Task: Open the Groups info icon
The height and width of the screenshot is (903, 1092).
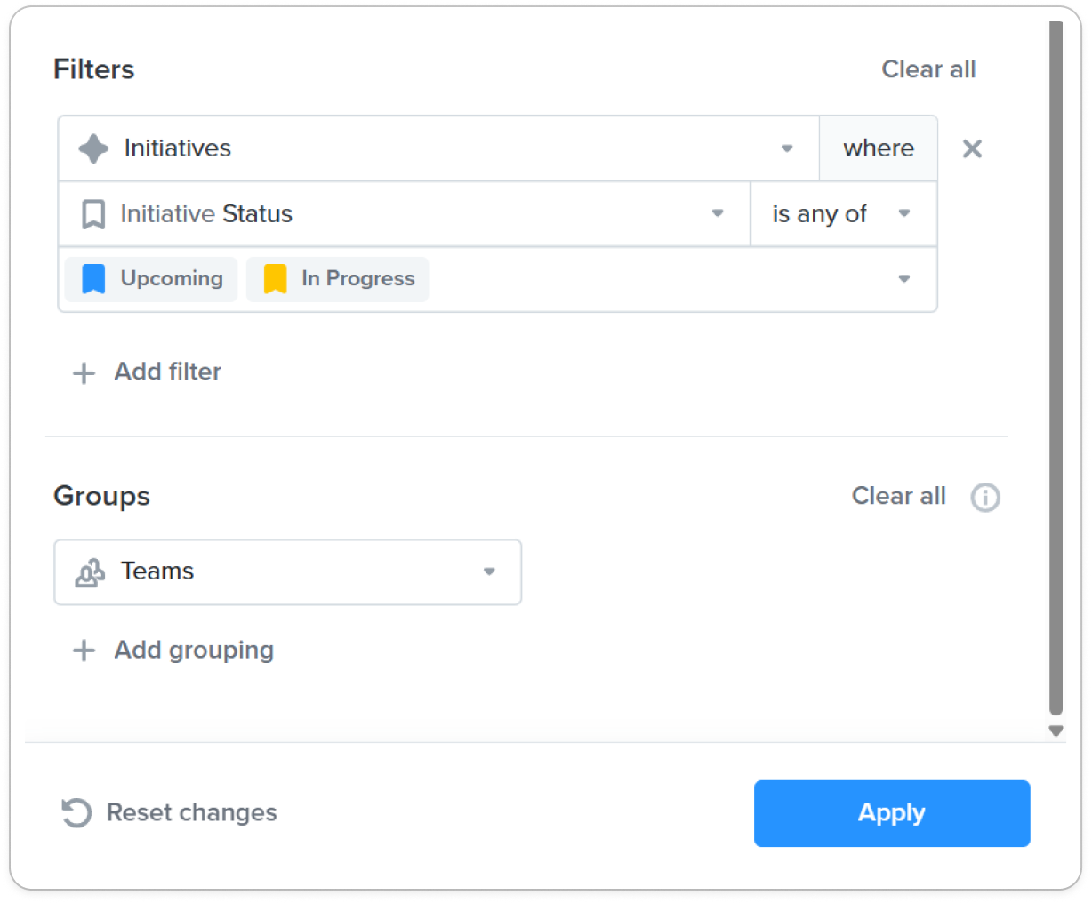Action: pyautogui.click(x=985, y=497)
